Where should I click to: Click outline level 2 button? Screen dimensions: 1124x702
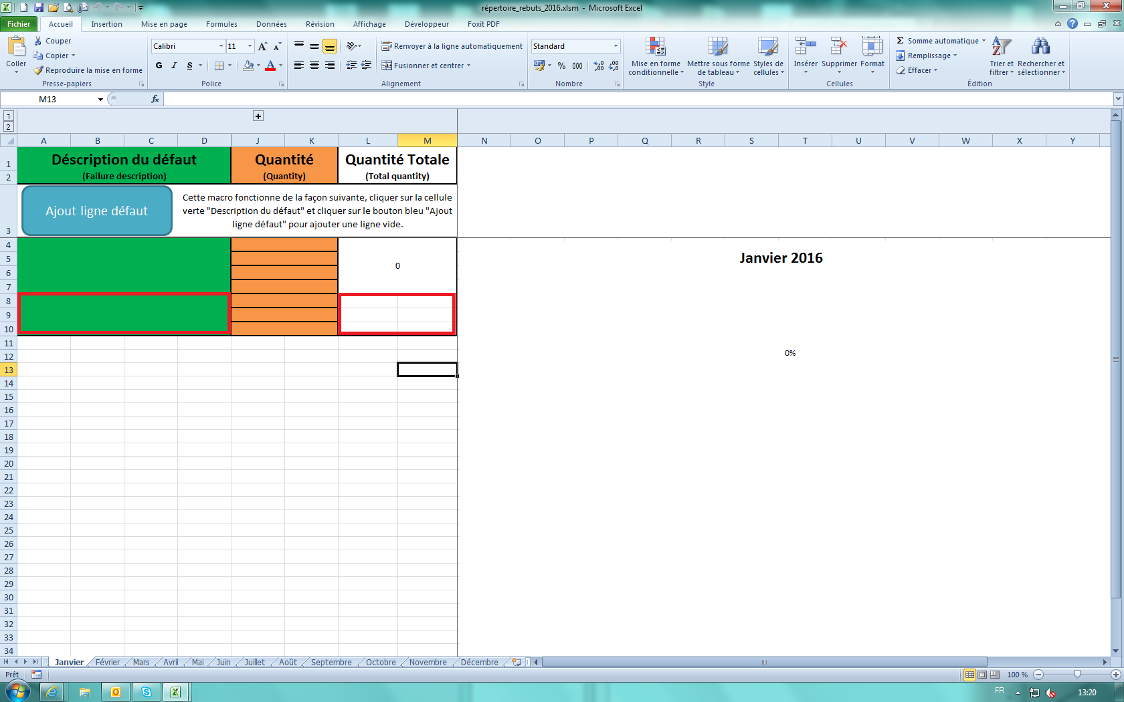9,127
